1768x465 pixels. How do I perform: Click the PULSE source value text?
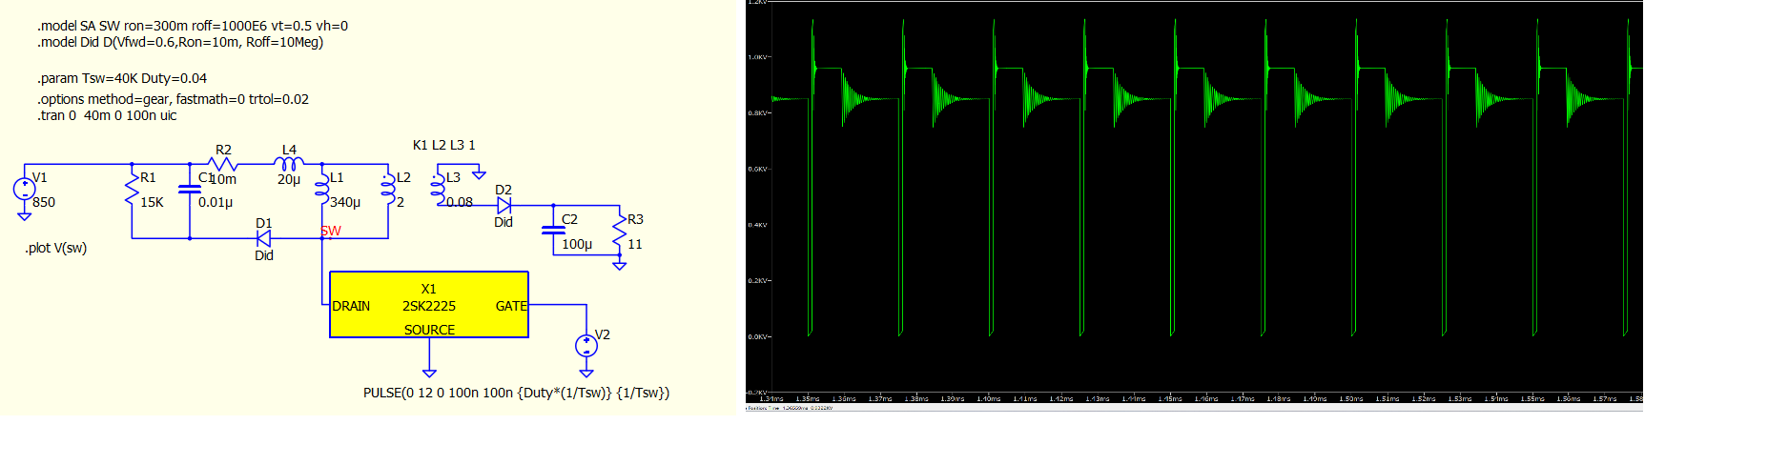coord(516,393)
